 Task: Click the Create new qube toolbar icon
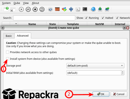(6, 9)
